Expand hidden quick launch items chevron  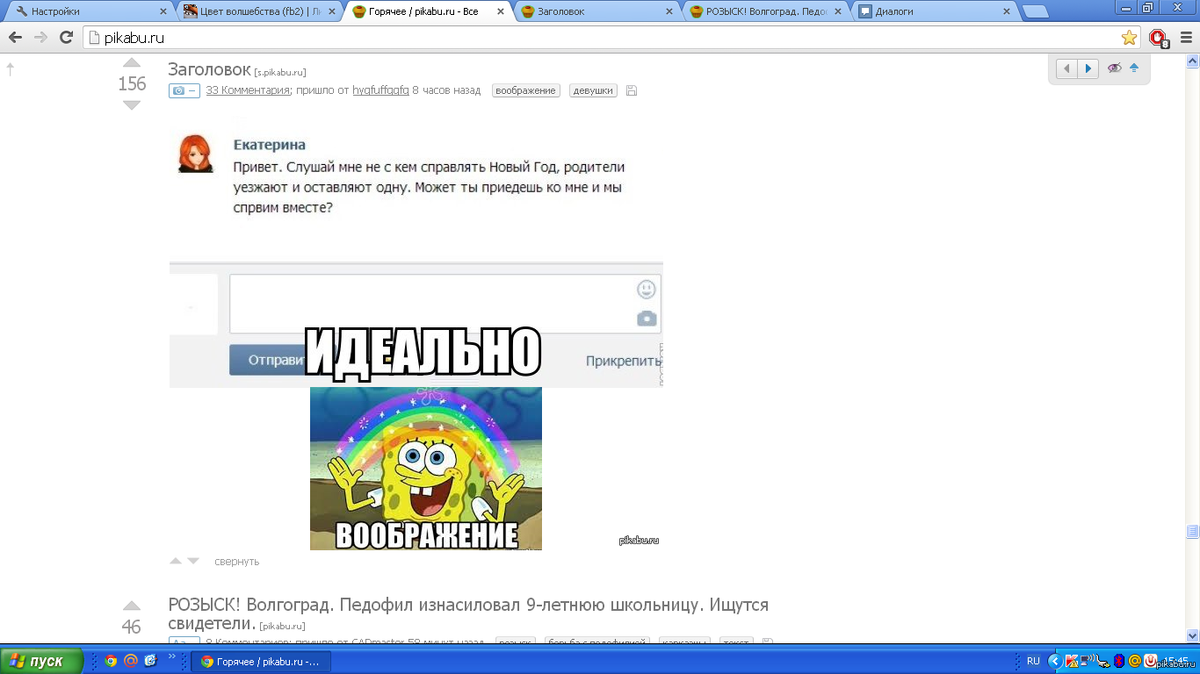[x=172, y=656]
